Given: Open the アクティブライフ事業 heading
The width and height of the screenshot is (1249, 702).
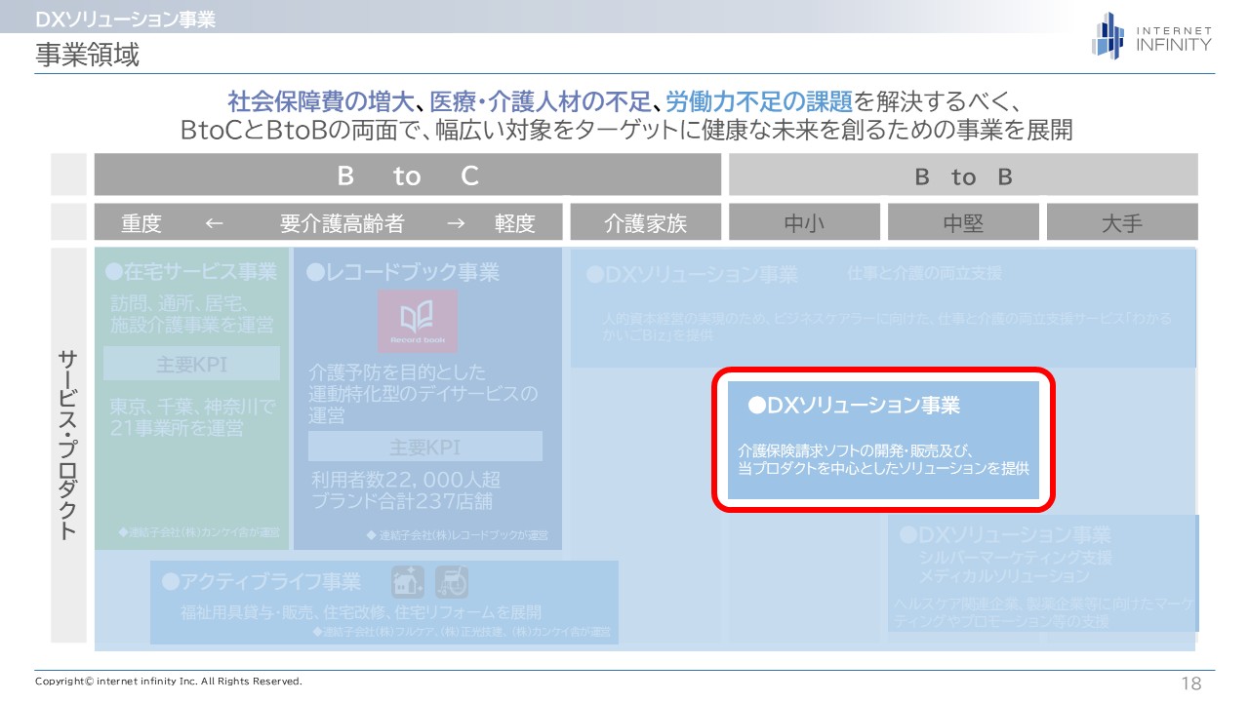Looking at the screenshot, I should (262, 582).
